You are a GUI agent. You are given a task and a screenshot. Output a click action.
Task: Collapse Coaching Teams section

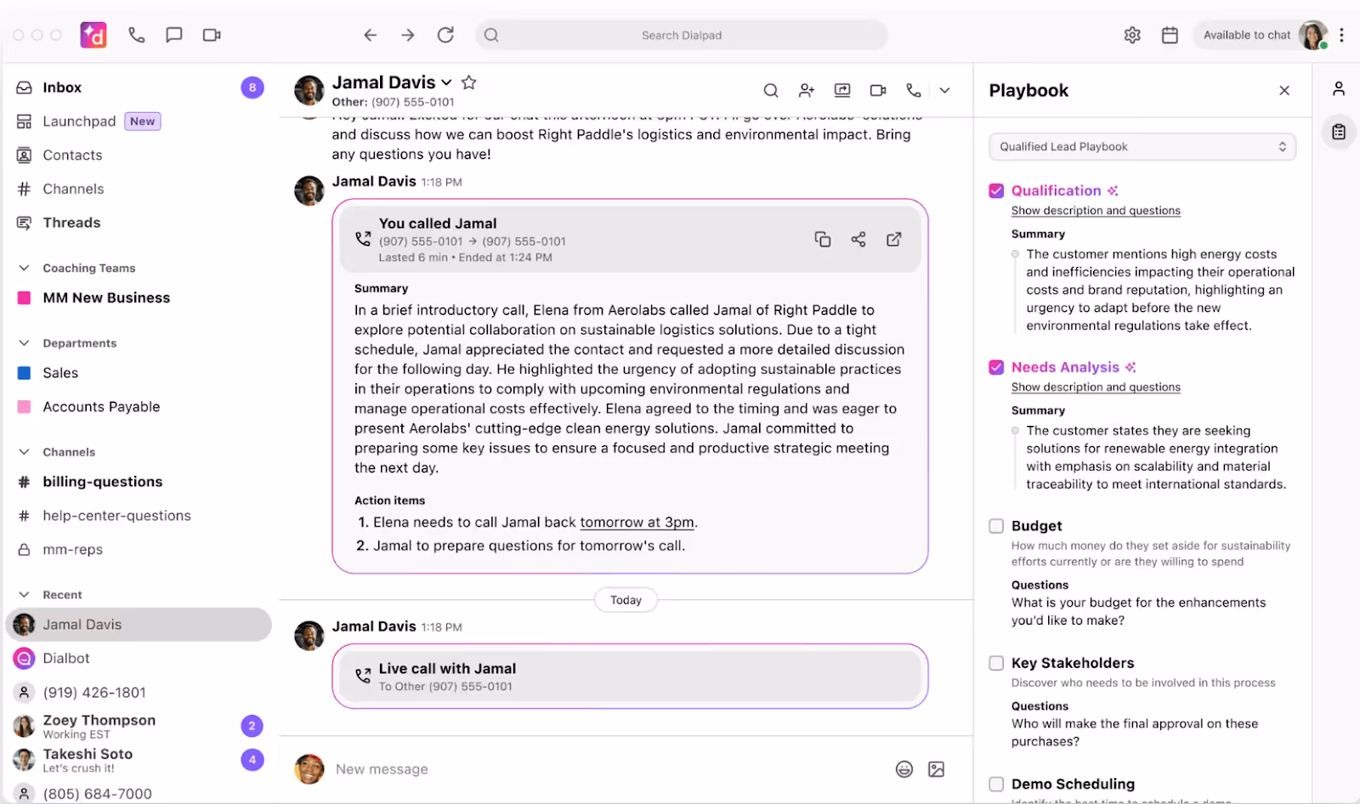point(25,268)
